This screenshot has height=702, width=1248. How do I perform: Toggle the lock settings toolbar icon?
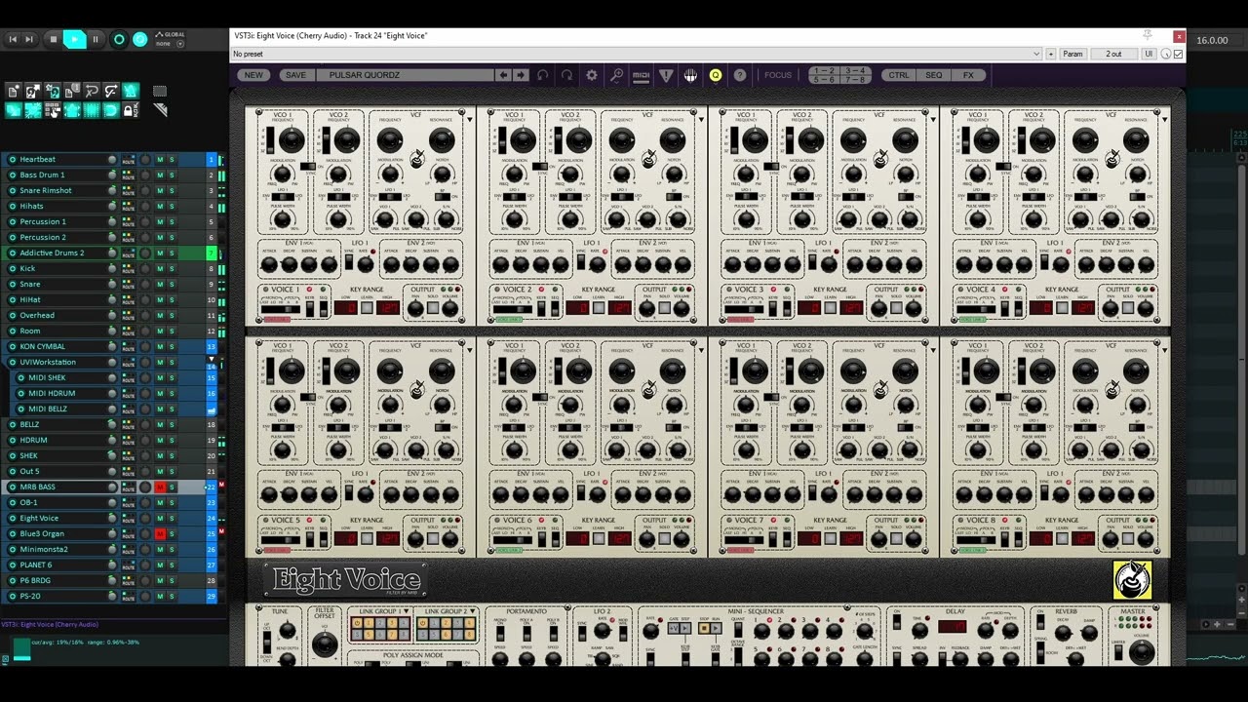pos(131,110)
